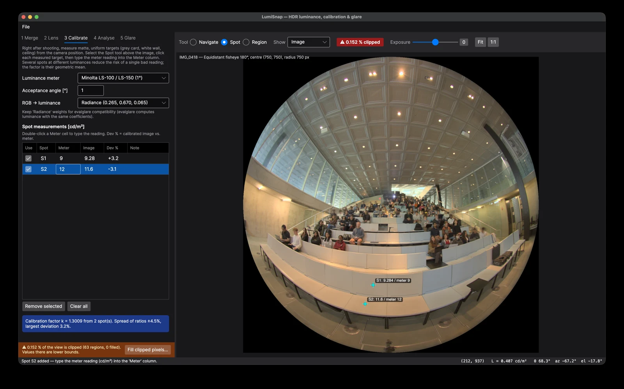The height and width of the screenshot is (389, 624).
Task: Select the 3 Calibrate tab
Action: click(x=76, y=38)
